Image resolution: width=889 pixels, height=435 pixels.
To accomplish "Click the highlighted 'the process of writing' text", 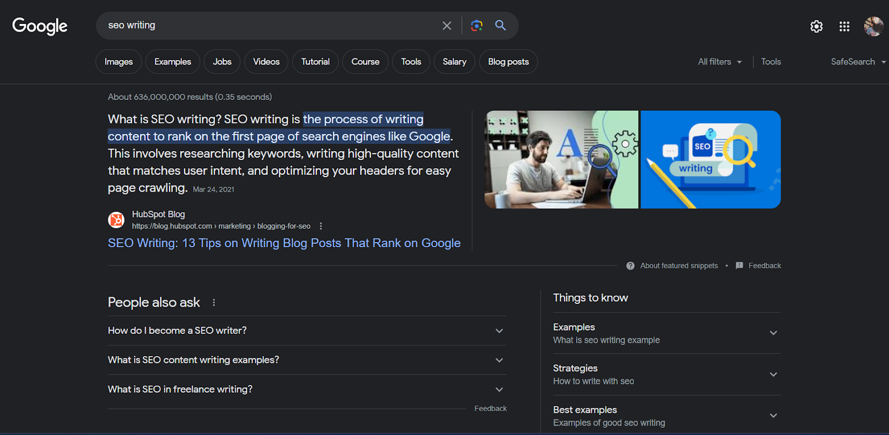I will click(x=363, y=119).
